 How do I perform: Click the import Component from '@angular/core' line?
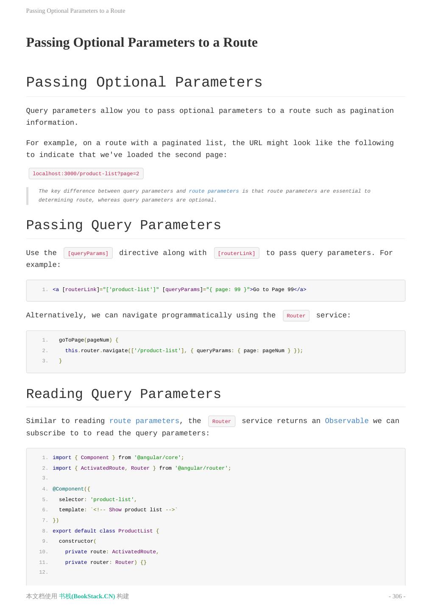[118, 458]
